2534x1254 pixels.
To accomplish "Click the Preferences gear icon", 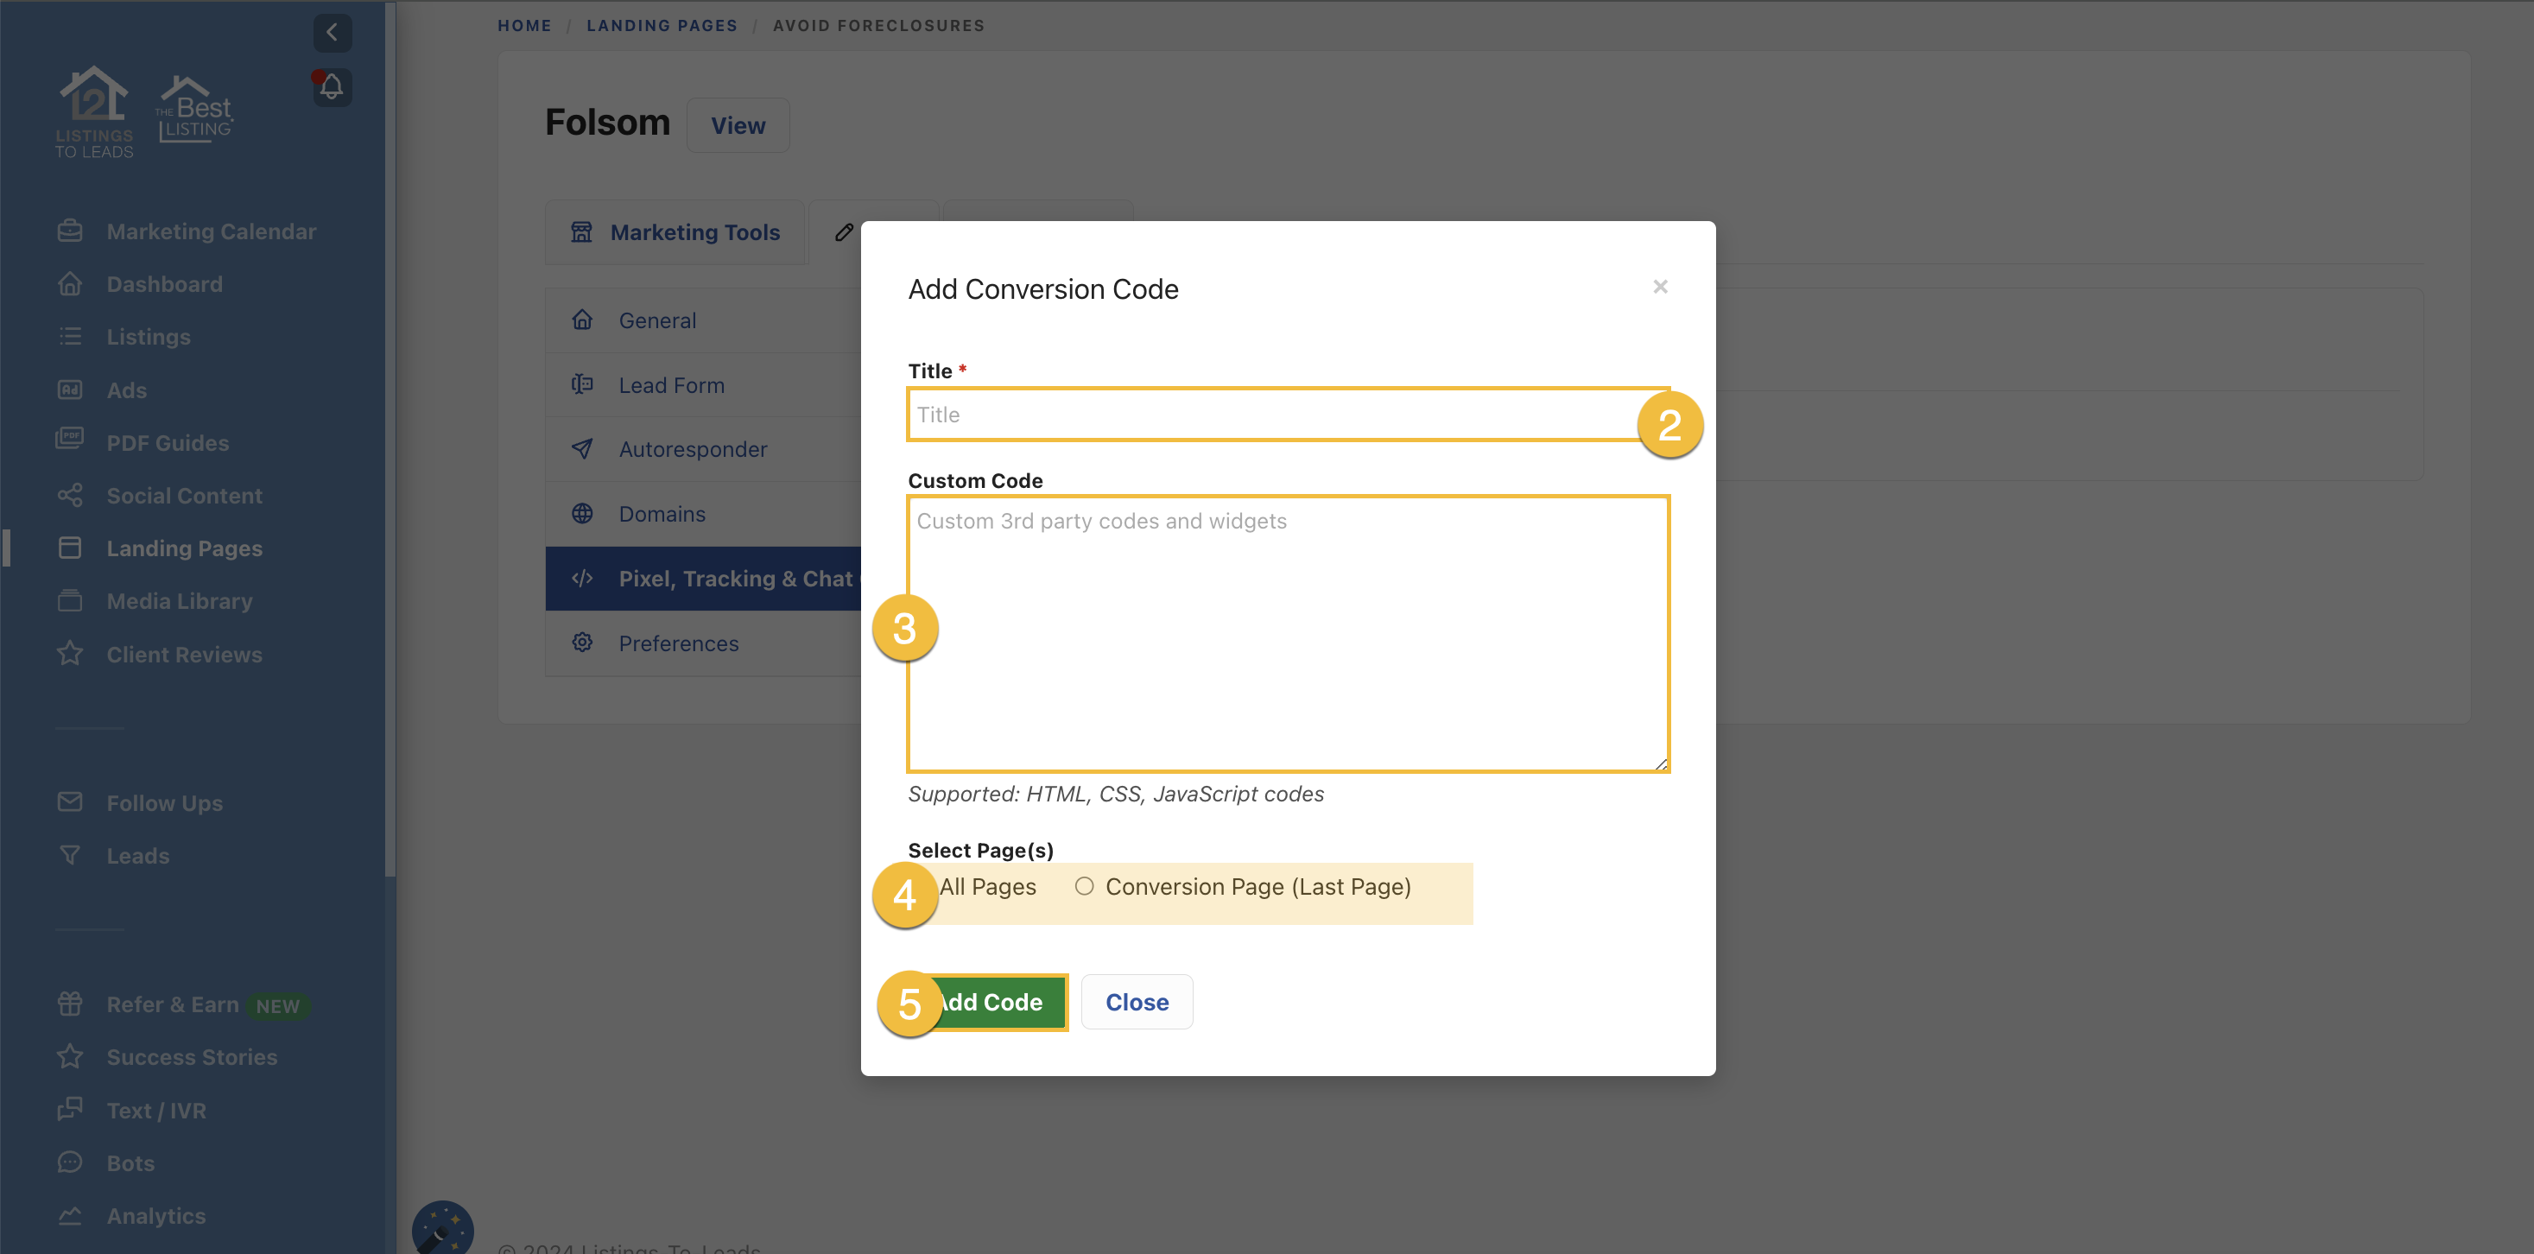I will (582, 643).
